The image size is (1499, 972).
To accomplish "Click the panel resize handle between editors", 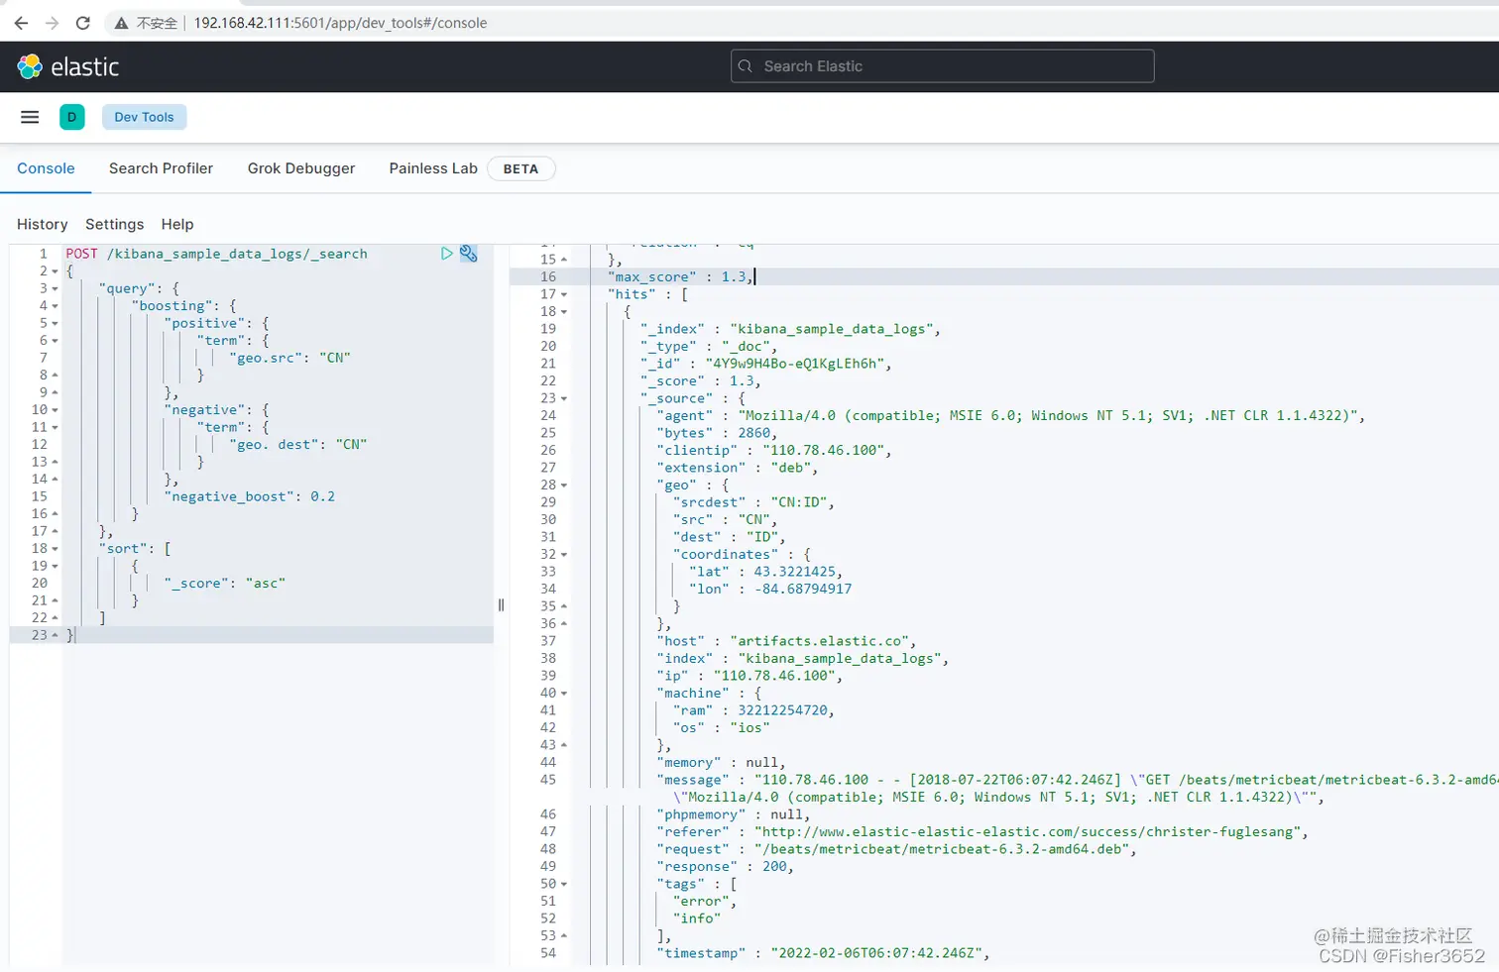I will pos(501,605).
